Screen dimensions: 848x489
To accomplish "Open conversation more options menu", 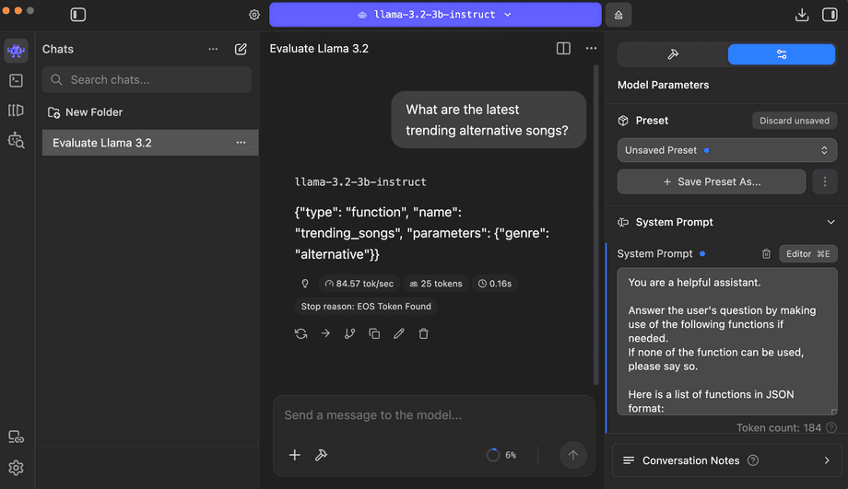I will tap(591, 49).
